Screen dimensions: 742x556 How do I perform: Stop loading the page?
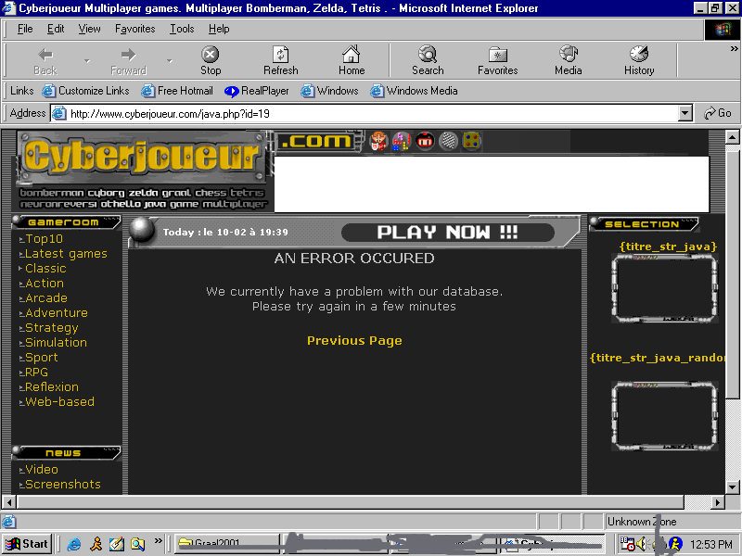[211, 61]
